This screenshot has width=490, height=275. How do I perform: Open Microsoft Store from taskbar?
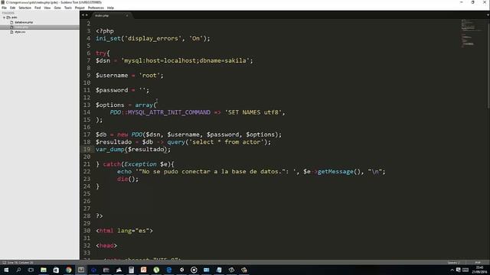tap(56, 270)
